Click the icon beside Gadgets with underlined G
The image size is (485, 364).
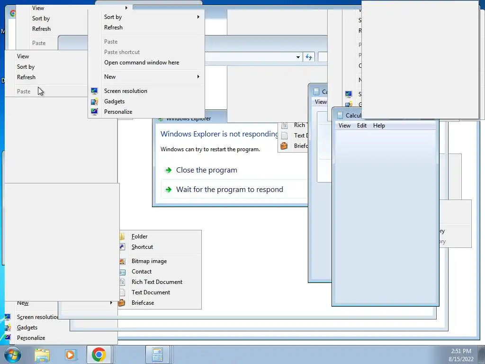click(x=8, y=328)
